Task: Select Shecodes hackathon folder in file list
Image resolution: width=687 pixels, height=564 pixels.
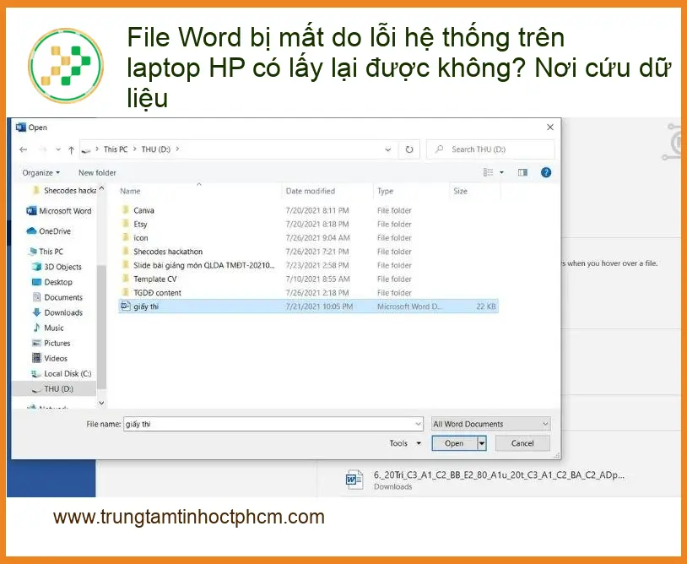Action: click(308, 252)
